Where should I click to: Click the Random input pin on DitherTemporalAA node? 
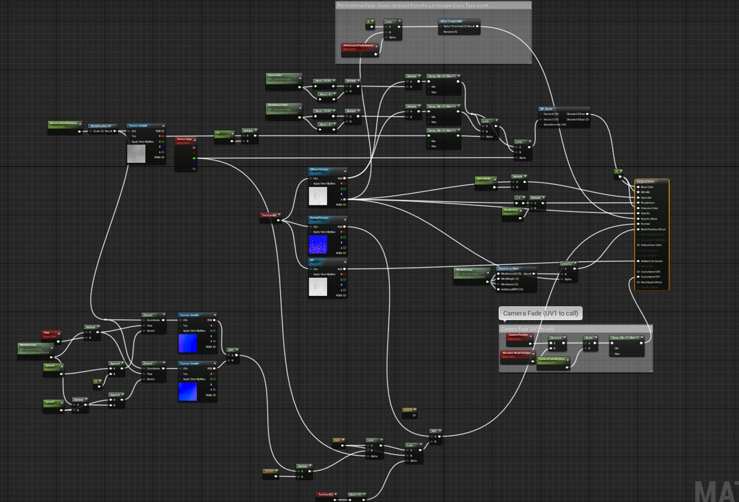(x=440, y=32)
